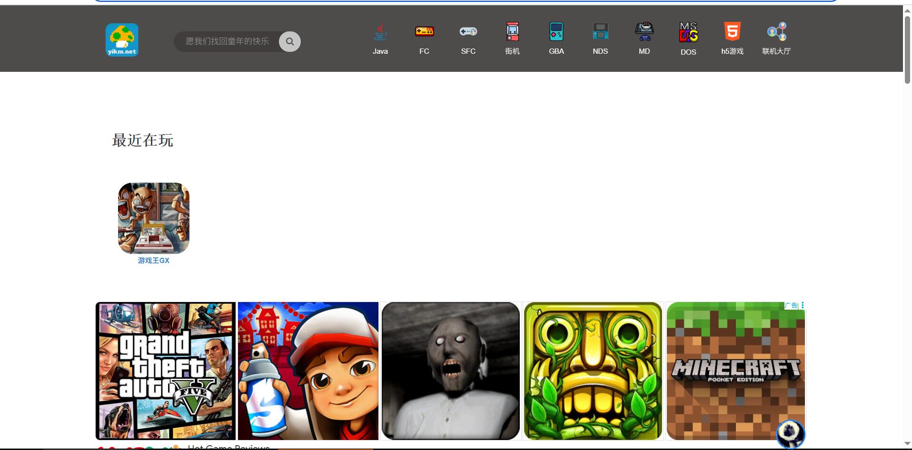
Task: Open the arcade 街机 category icon
Action: click(x=512, y=31)
